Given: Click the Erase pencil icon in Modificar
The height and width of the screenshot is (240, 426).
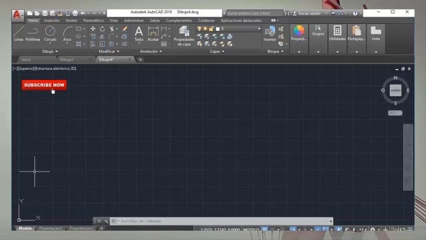Looking at the screenshot, I should coord(124,29).
